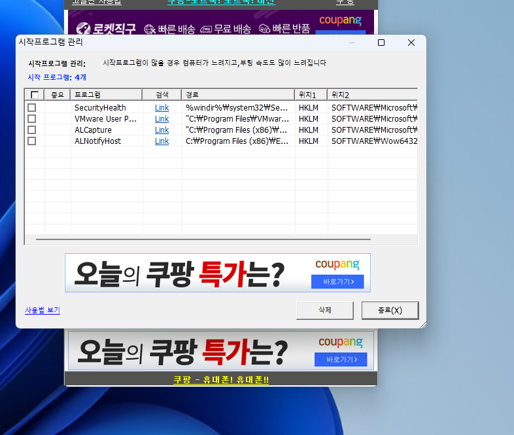
Task: Click the Coupang 바로가기 button in the dialog ad
Action: pyautogui.click(x=337, y=281)
